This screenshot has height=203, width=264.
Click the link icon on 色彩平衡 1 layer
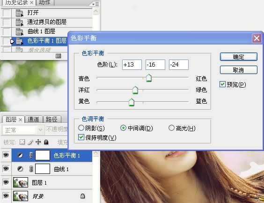click(31, 155)
